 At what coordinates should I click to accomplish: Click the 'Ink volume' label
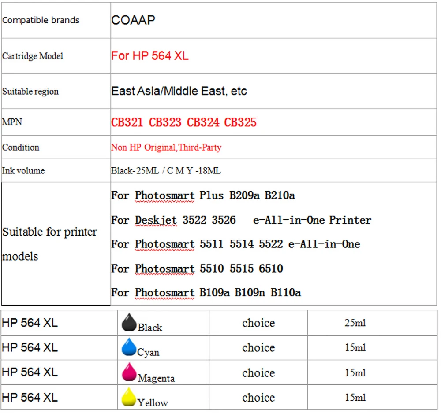pyautogui.click(x=23, y=170)
